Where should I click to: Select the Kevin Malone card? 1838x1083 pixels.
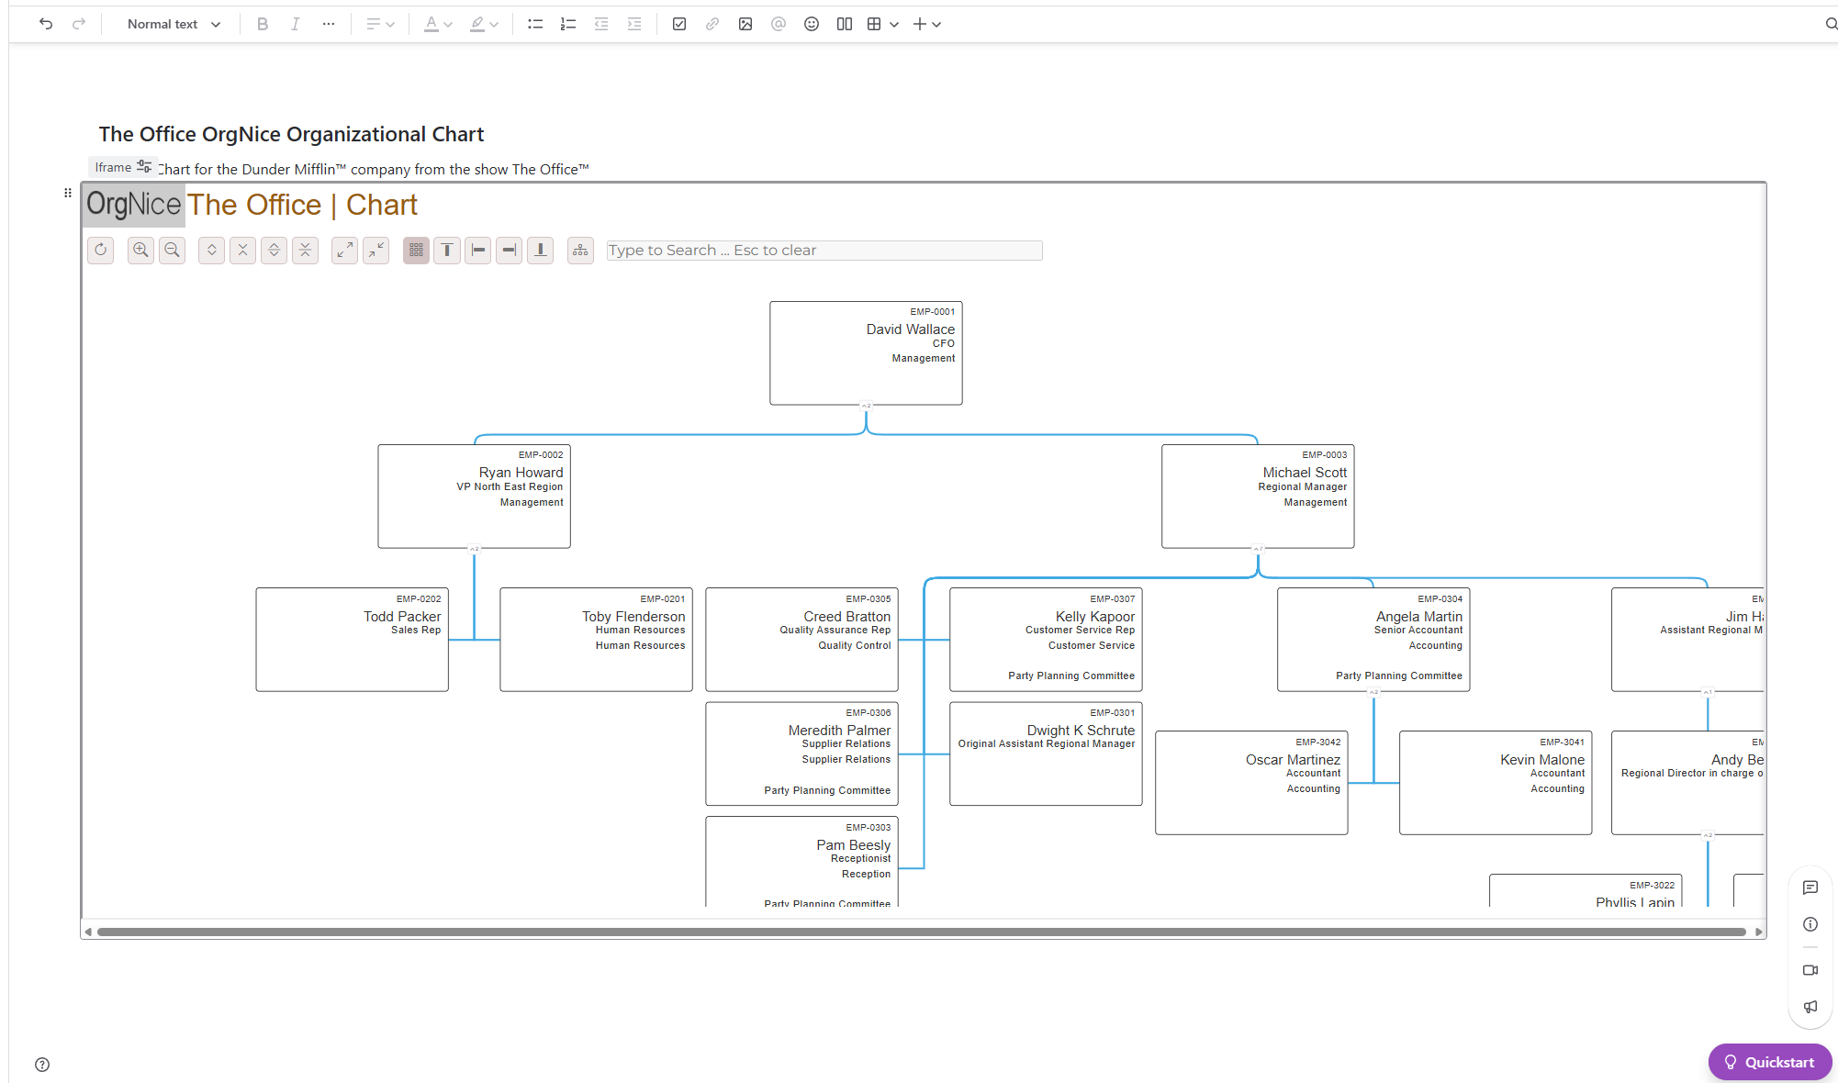pos(1496,783)
